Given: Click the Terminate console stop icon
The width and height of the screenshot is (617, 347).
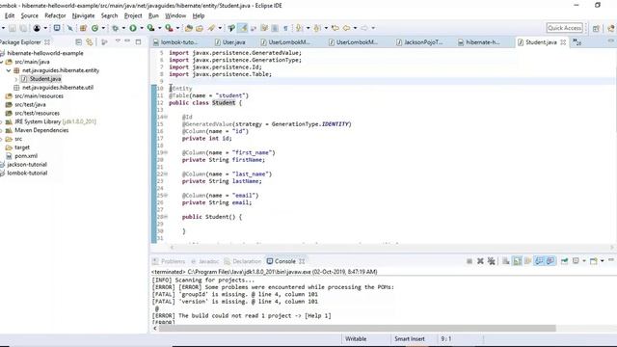Looking at the screenshot, I should (469, 261).
